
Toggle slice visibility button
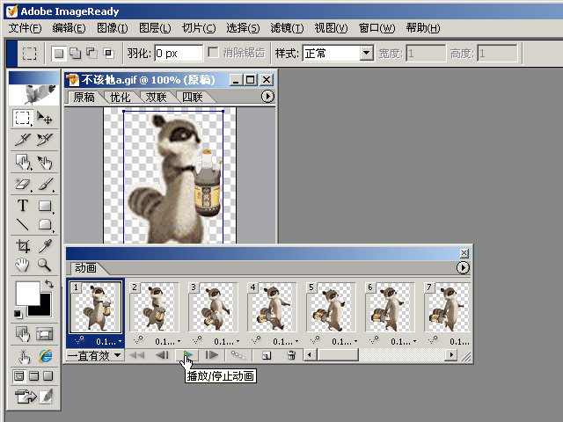click(45, 334)
